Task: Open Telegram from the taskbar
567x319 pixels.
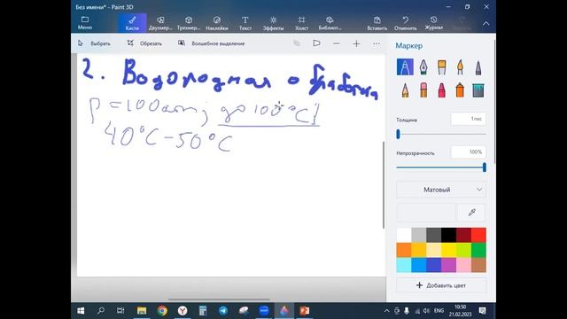Action: 223,311
